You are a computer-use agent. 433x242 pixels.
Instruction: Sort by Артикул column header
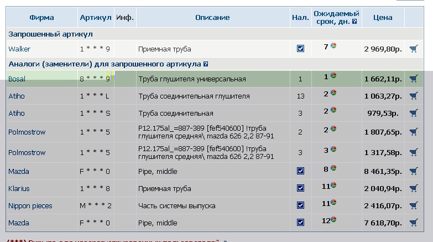point(96,17)
